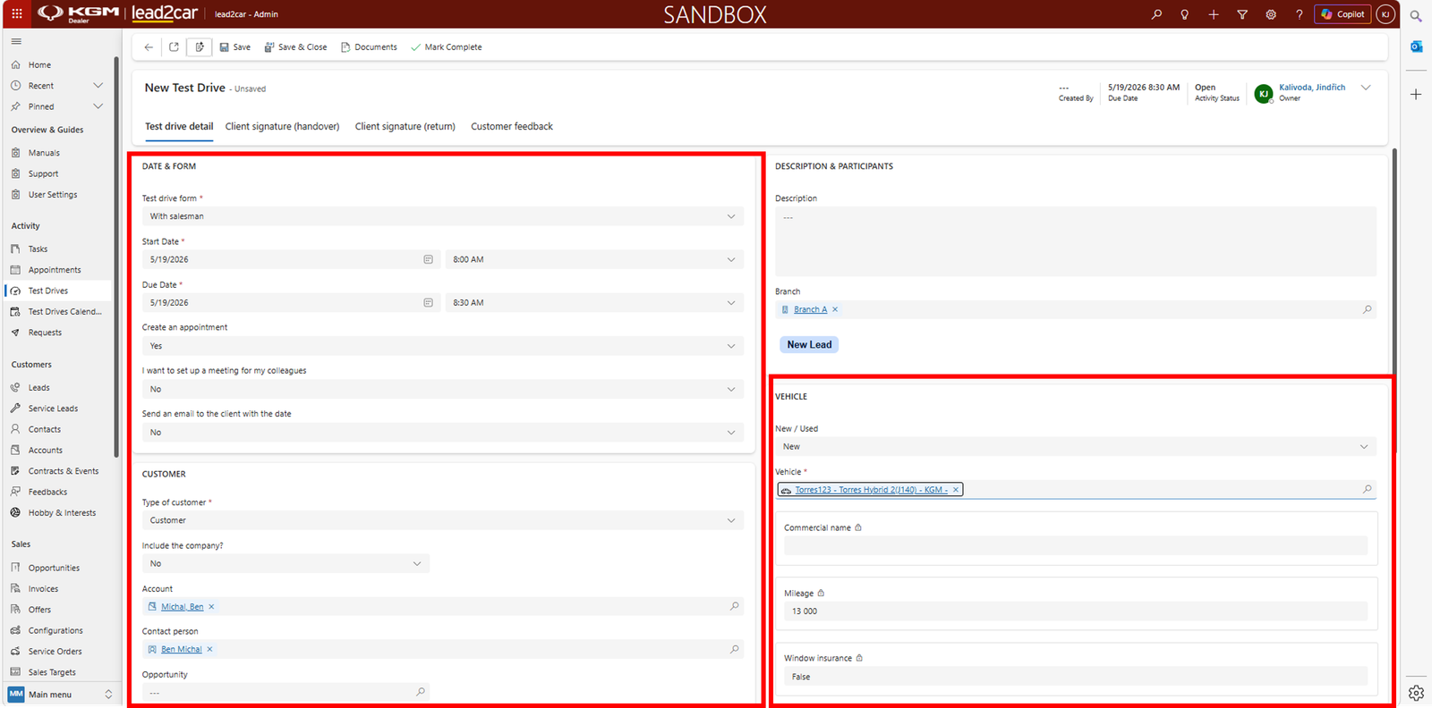
Task: Click the search magnifier in top bar
Action: pos(1156,14)
